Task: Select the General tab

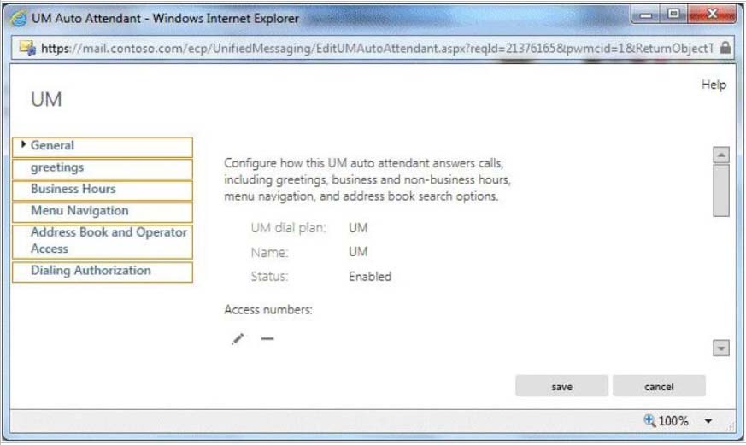Action: (x=102, y=146)
